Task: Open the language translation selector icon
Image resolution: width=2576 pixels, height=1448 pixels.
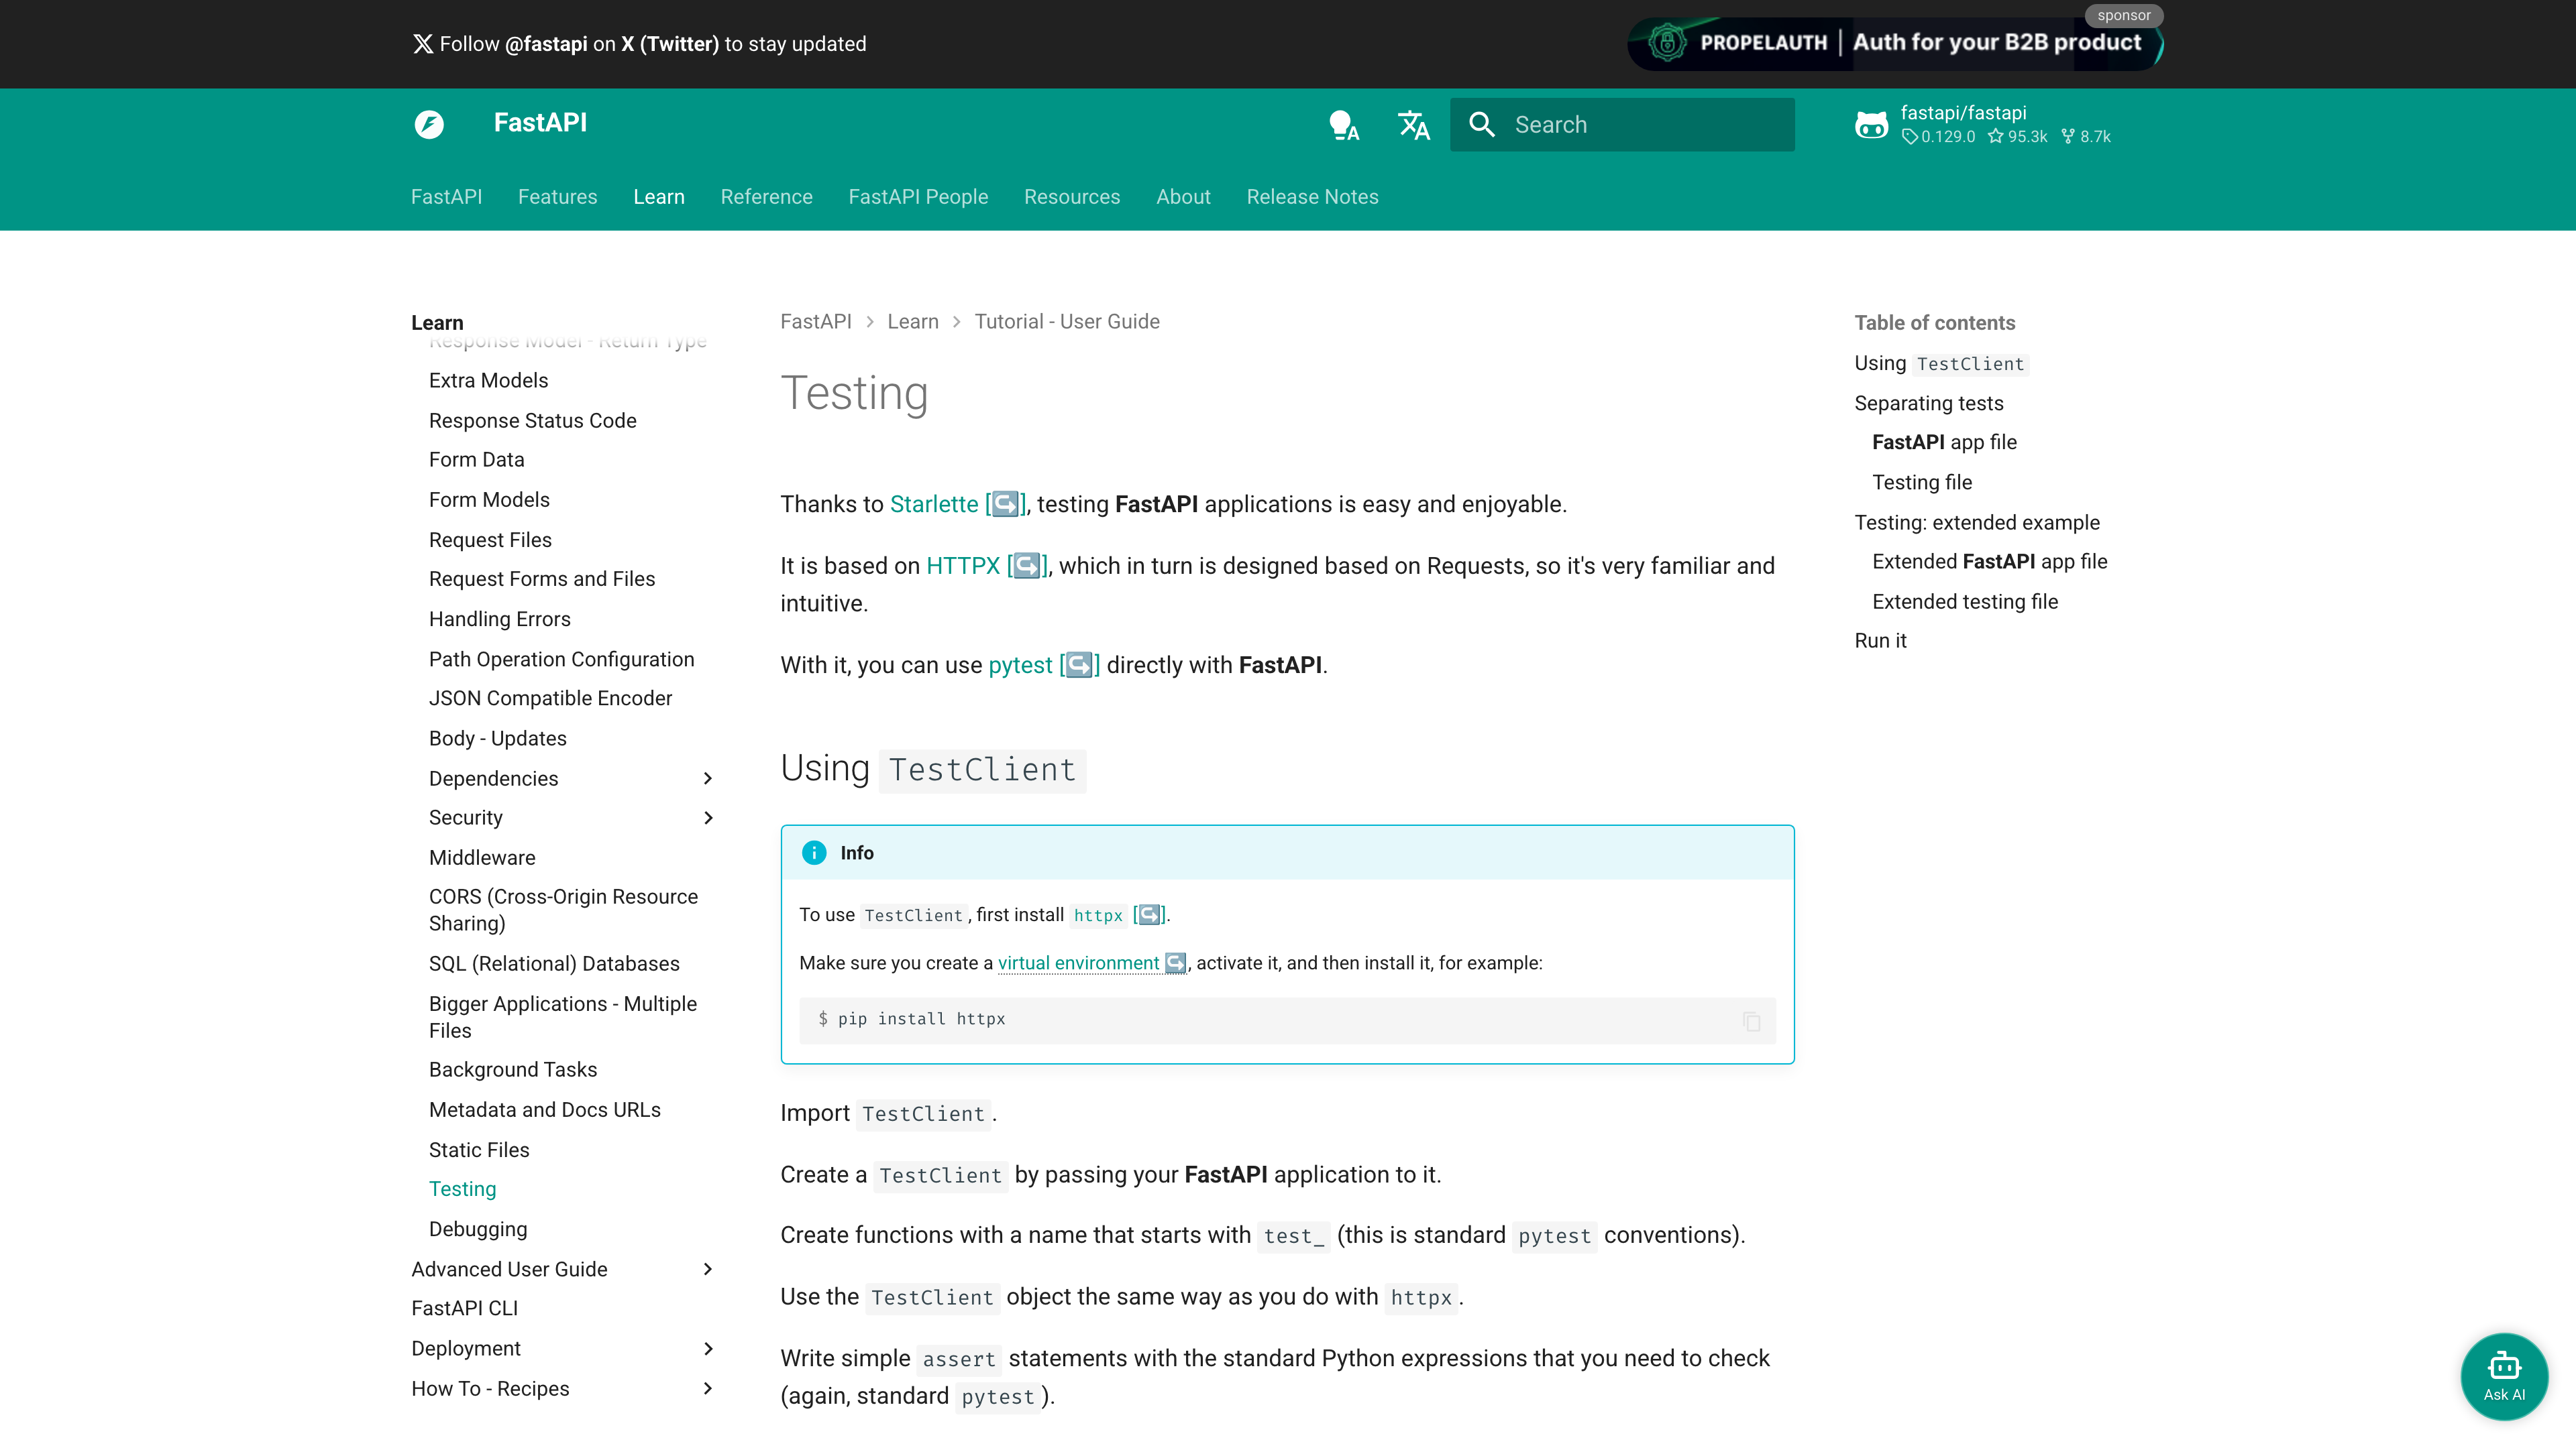Action: tap(1413, 125)
